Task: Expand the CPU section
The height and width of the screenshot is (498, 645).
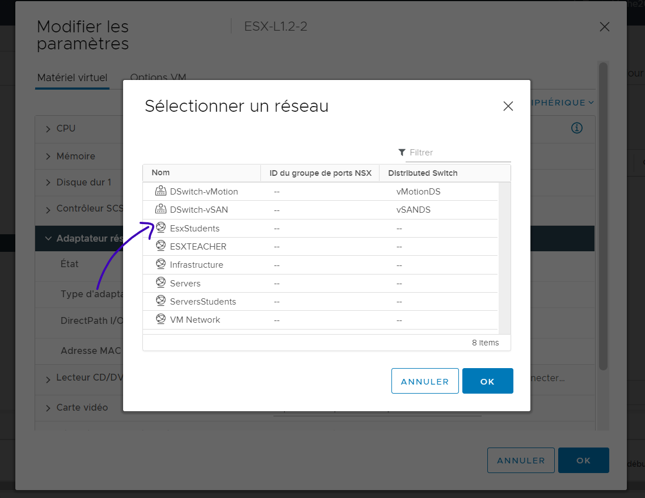Action: pos(48,129)
